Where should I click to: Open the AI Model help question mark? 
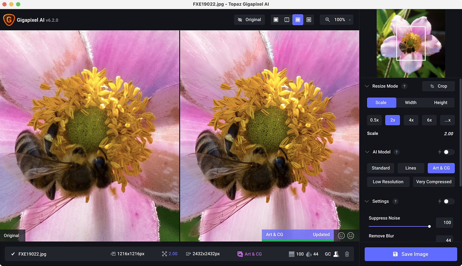(x=396, y=152)
